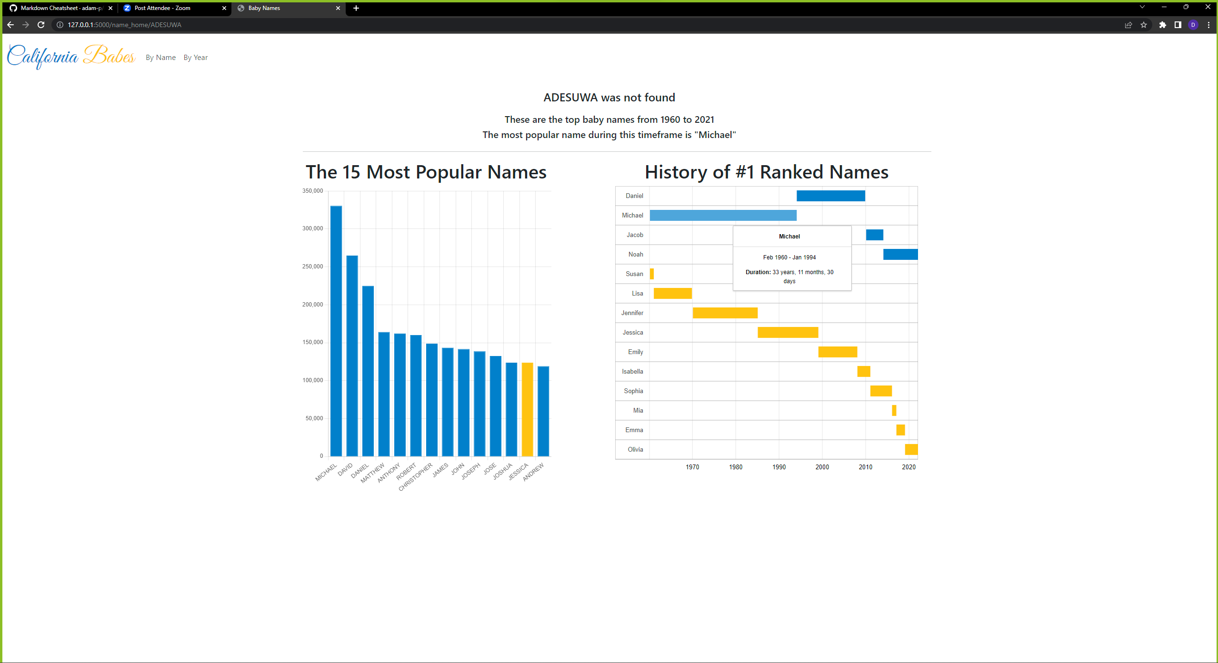Click the Jacob timeline bar
Viewport: 1218px width, 663px height.
click(x=875, y=235)
